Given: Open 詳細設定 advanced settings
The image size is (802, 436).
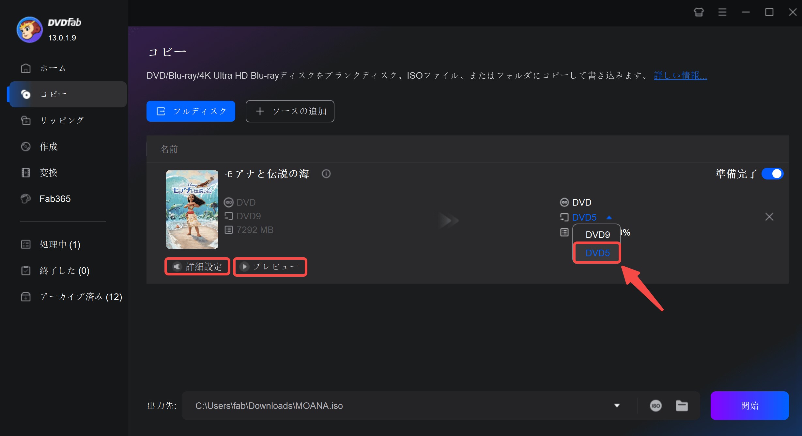Looking at the screenshot, I should click(197, 267).
